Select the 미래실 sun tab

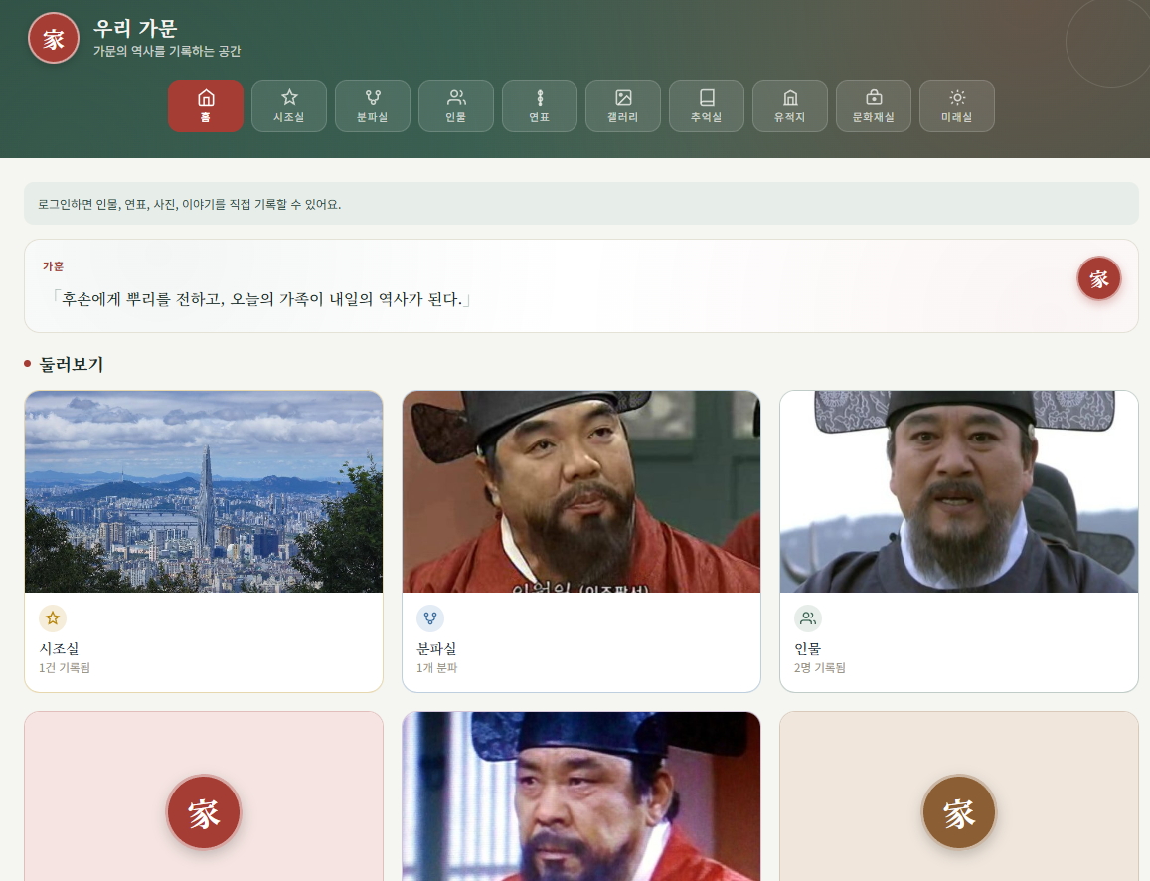click(x=957, y=105)
